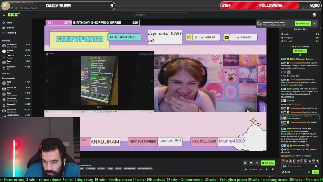Viewport: 323px width, 182px height.
Task: Click the chattingstream tag
Action: pos(130,169)
